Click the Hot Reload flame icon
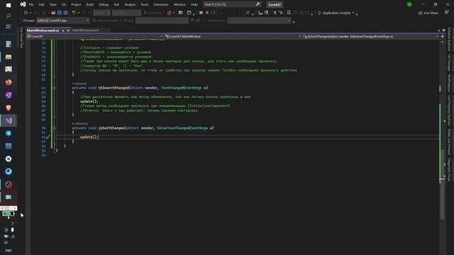This screenshot has height=255, width=454. point(169,13)
